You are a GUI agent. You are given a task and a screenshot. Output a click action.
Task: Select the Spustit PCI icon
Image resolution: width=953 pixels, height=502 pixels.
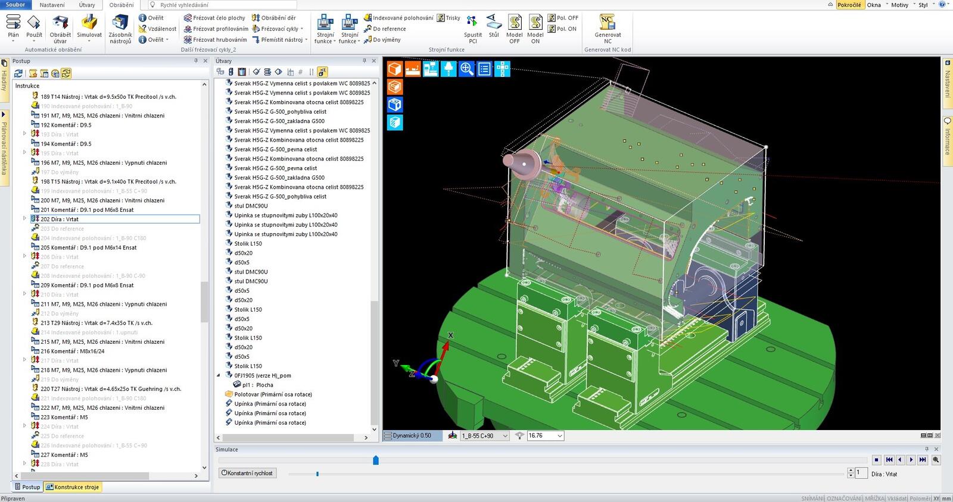coord(472,30)
